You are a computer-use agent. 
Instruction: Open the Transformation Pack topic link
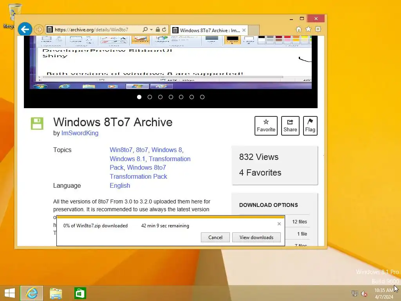(x=150, y=163)
